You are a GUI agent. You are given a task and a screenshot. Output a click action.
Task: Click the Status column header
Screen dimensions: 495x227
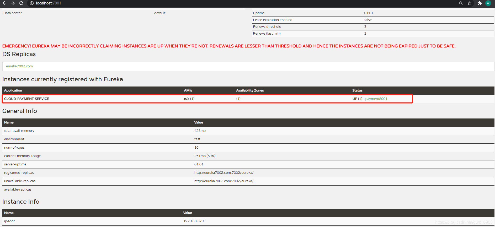[357, 90]
